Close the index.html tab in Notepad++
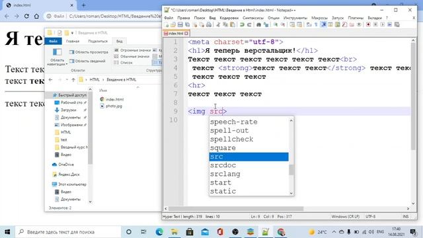 (186, 34)
